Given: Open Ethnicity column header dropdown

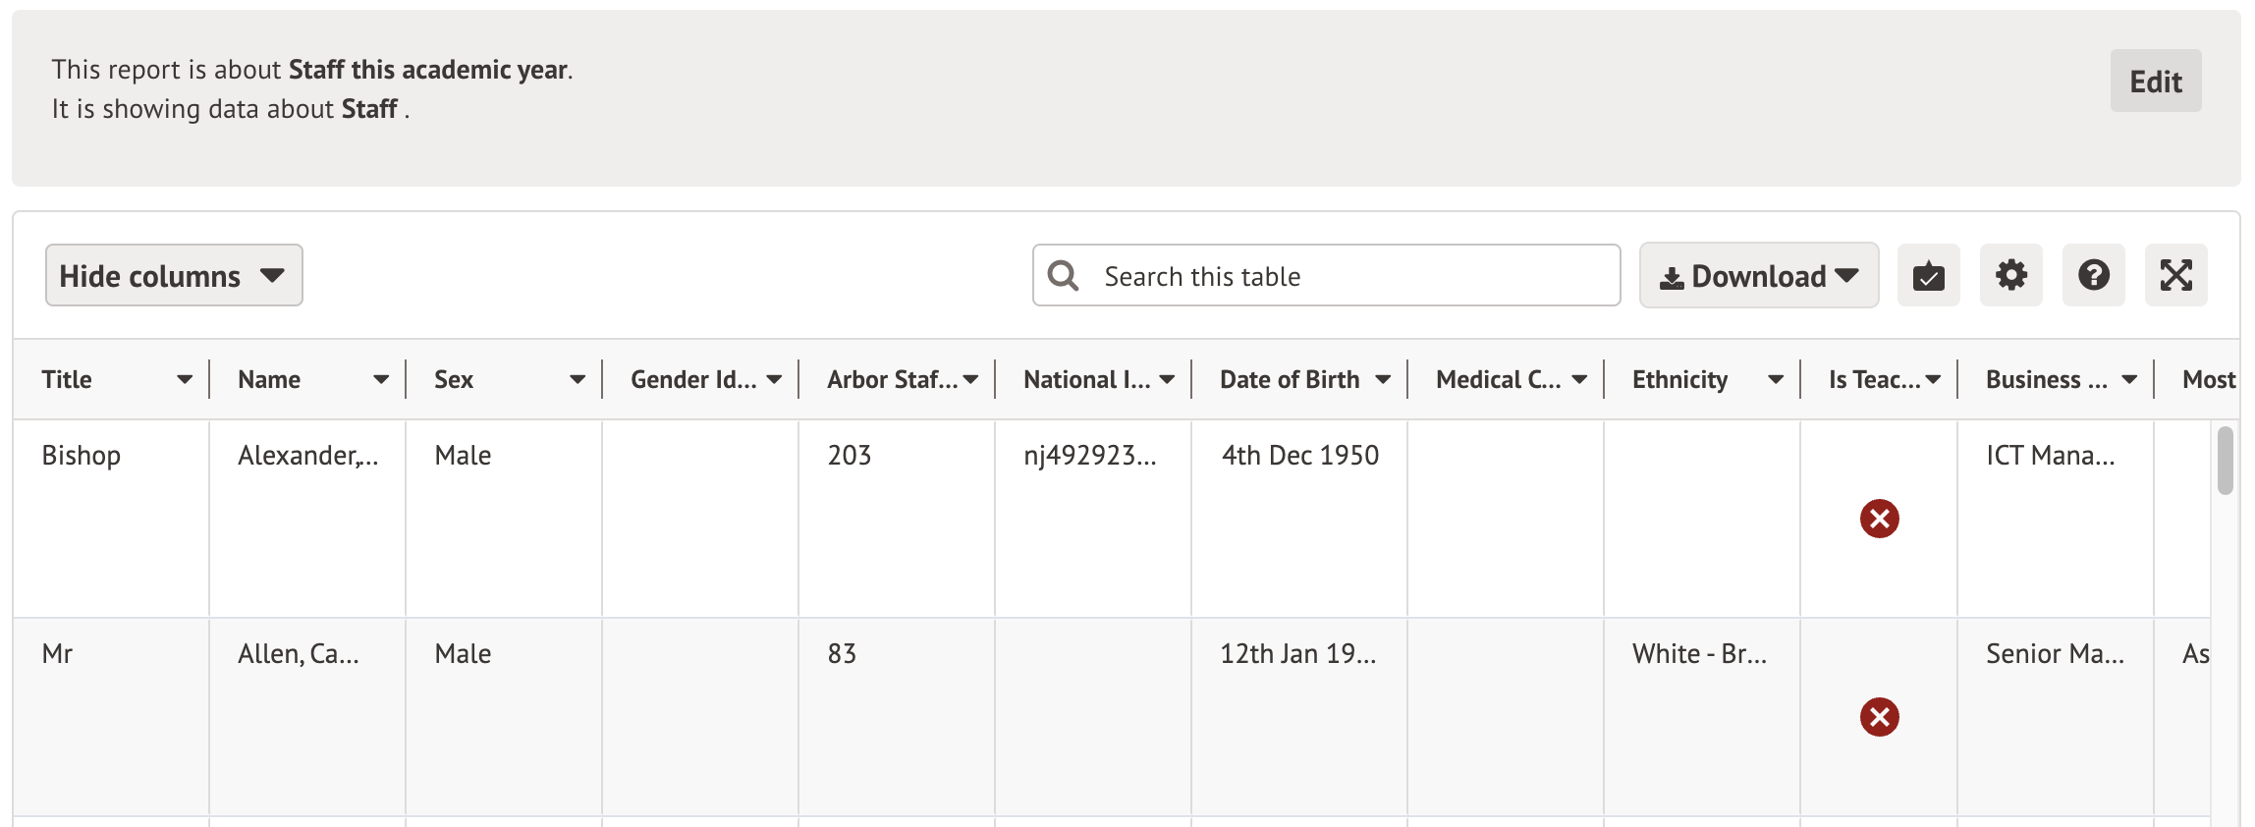Looking at the screenshot, I should point(1775,380).
